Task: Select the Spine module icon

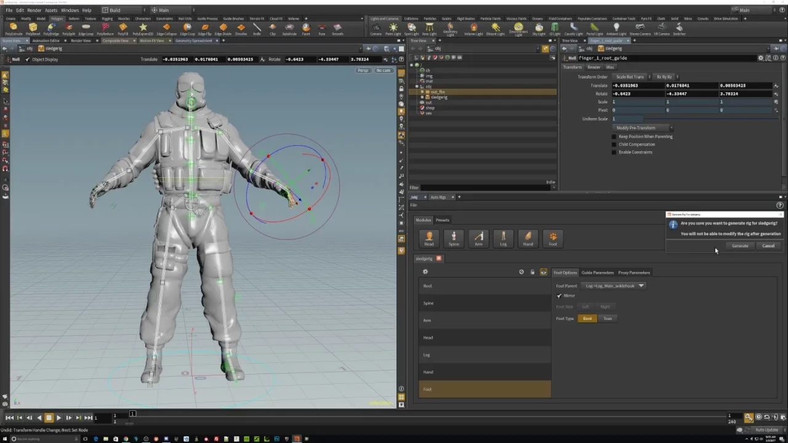Action: 454,237
